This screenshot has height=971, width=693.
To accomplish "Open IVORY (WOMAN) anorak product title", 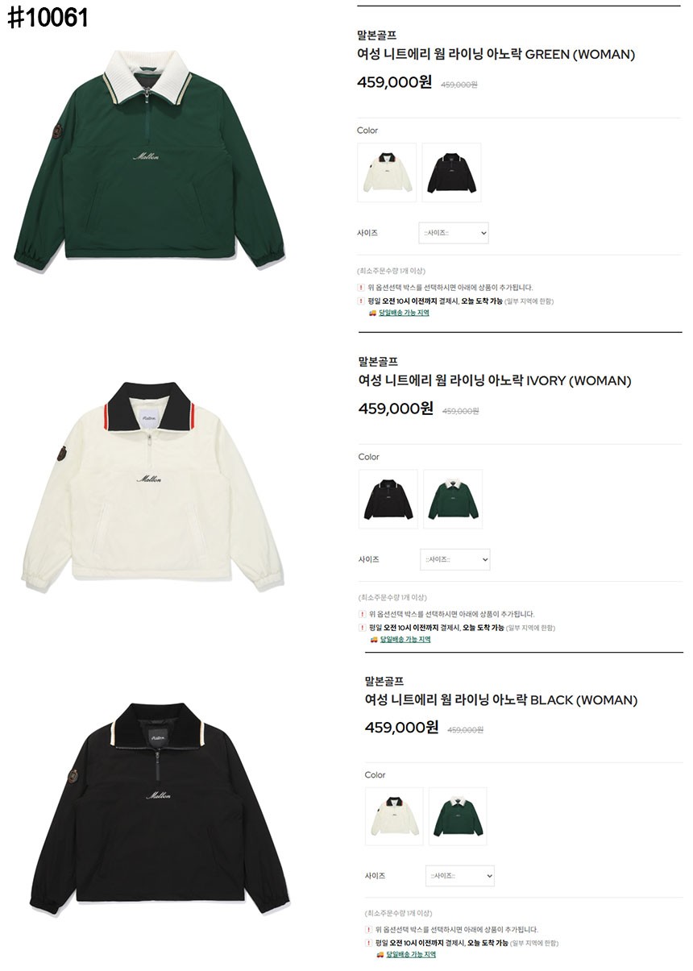I will click(x=495, y=380).
